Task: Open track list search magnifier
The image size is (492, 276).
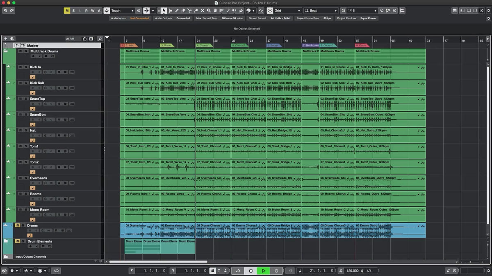Action: point(100,39)
